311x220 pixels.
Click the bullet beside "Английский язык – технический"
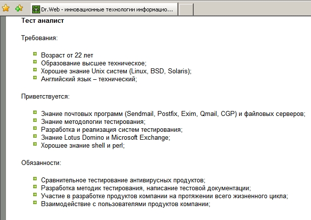[x=35, y=78]
